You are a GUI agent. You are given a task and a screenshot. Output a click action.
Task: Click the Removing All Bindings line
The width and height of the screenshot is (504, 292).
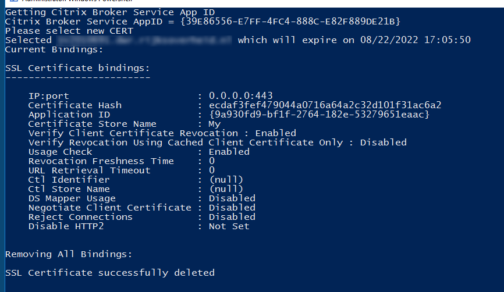[69, 254]
